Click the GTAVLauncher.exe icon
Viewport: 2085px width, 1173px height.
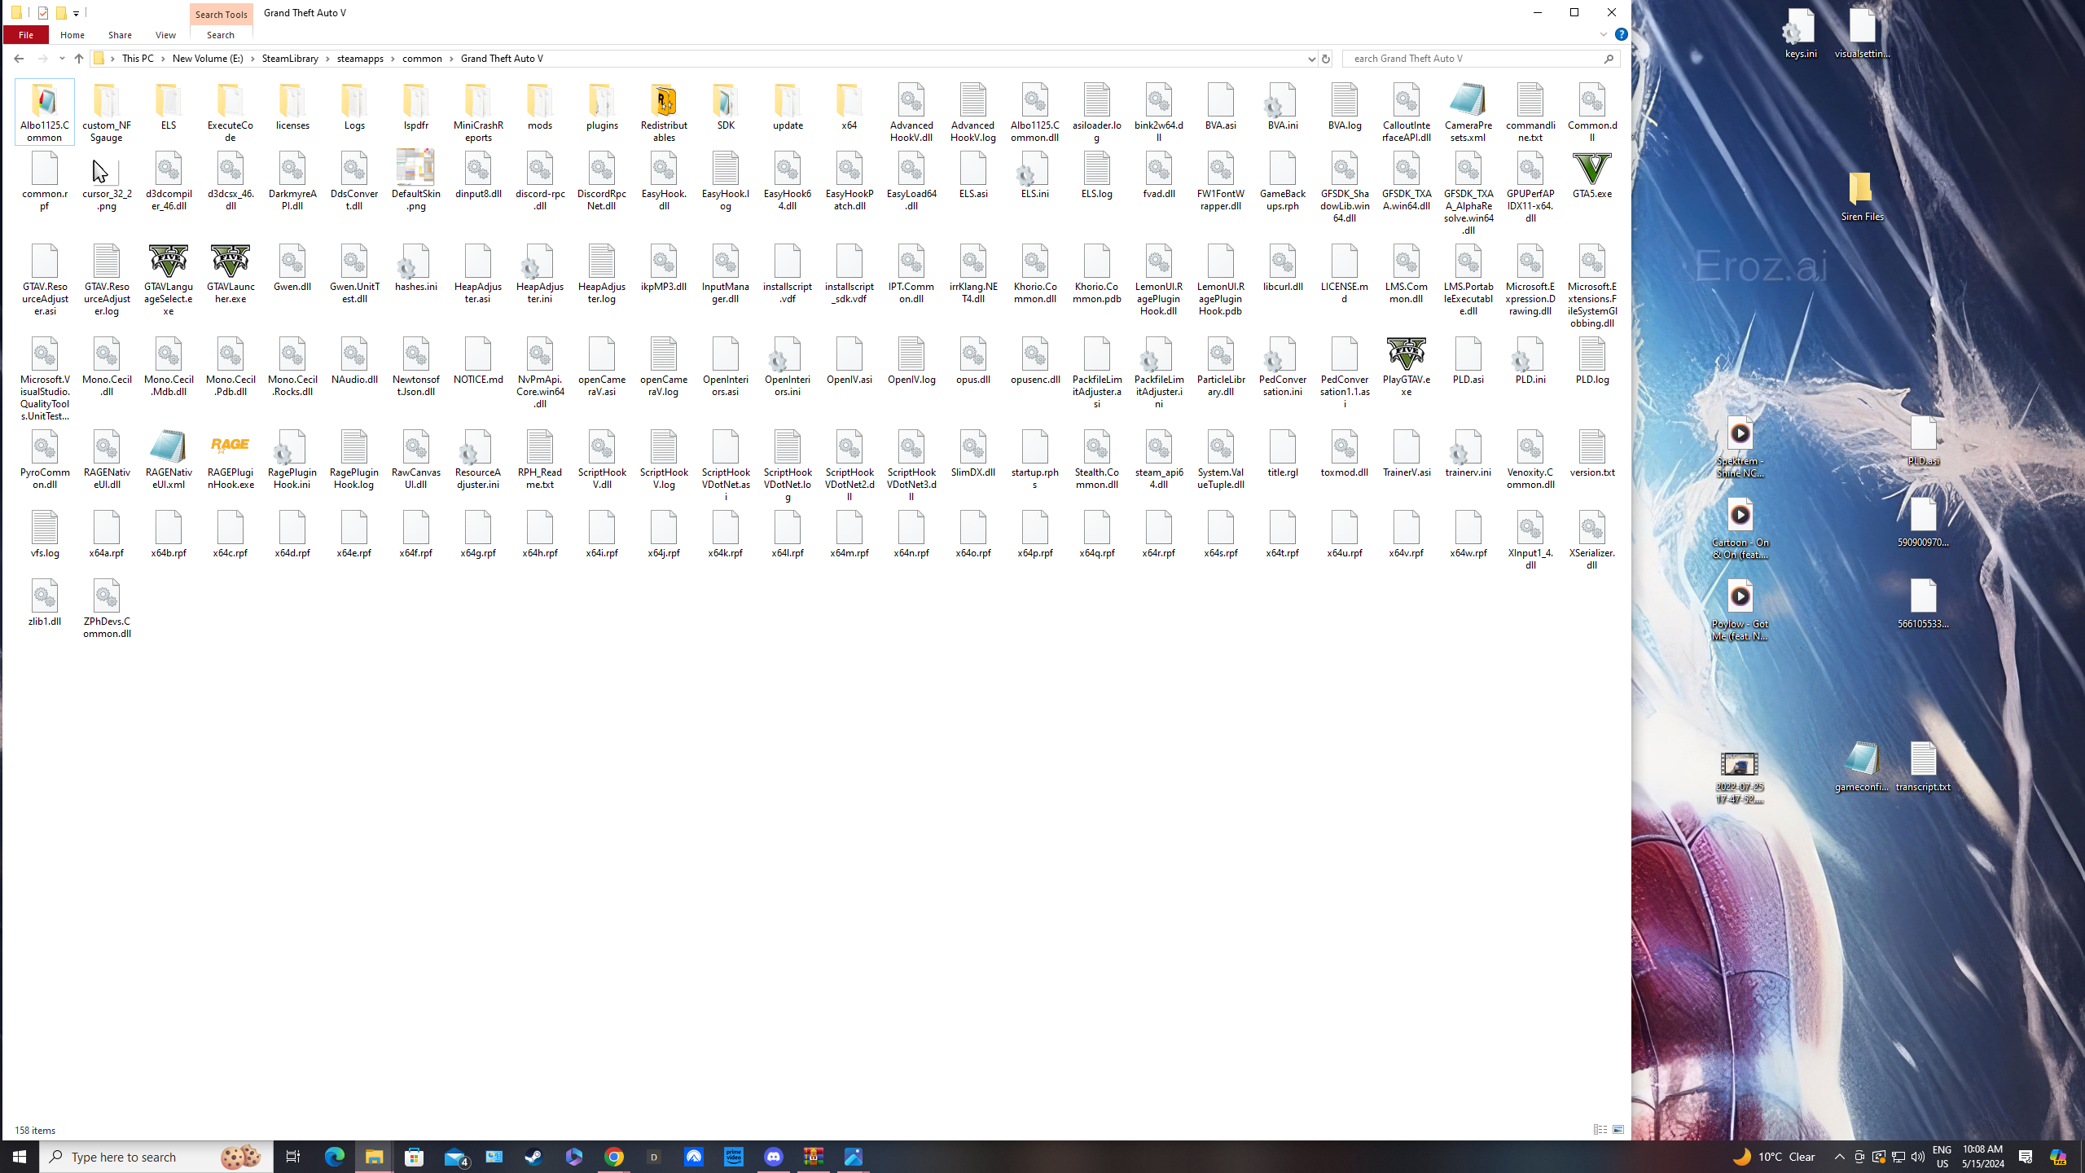click(230, 262)
